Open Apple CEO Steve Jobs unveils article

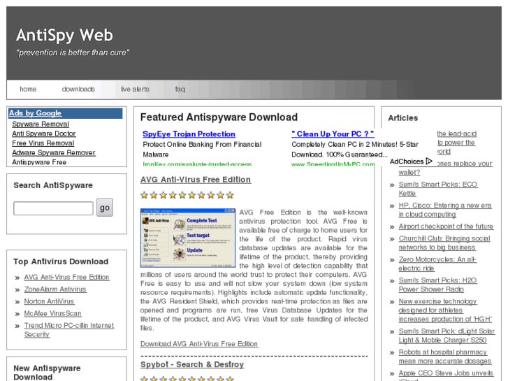pos(446,375)
